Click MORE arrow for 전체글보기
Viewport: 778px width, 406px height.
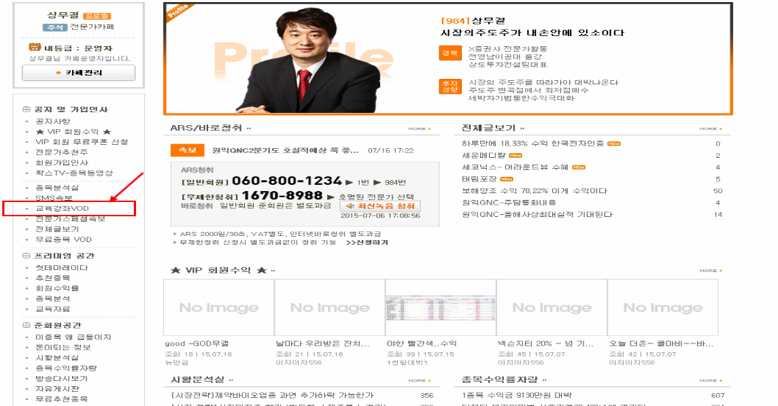[710, 129]
